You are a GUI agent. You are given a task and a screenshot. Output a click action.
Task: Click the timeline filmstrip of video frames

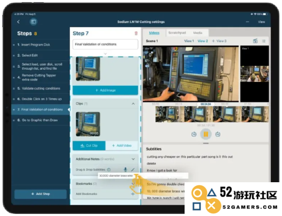(x=212, y=114)
